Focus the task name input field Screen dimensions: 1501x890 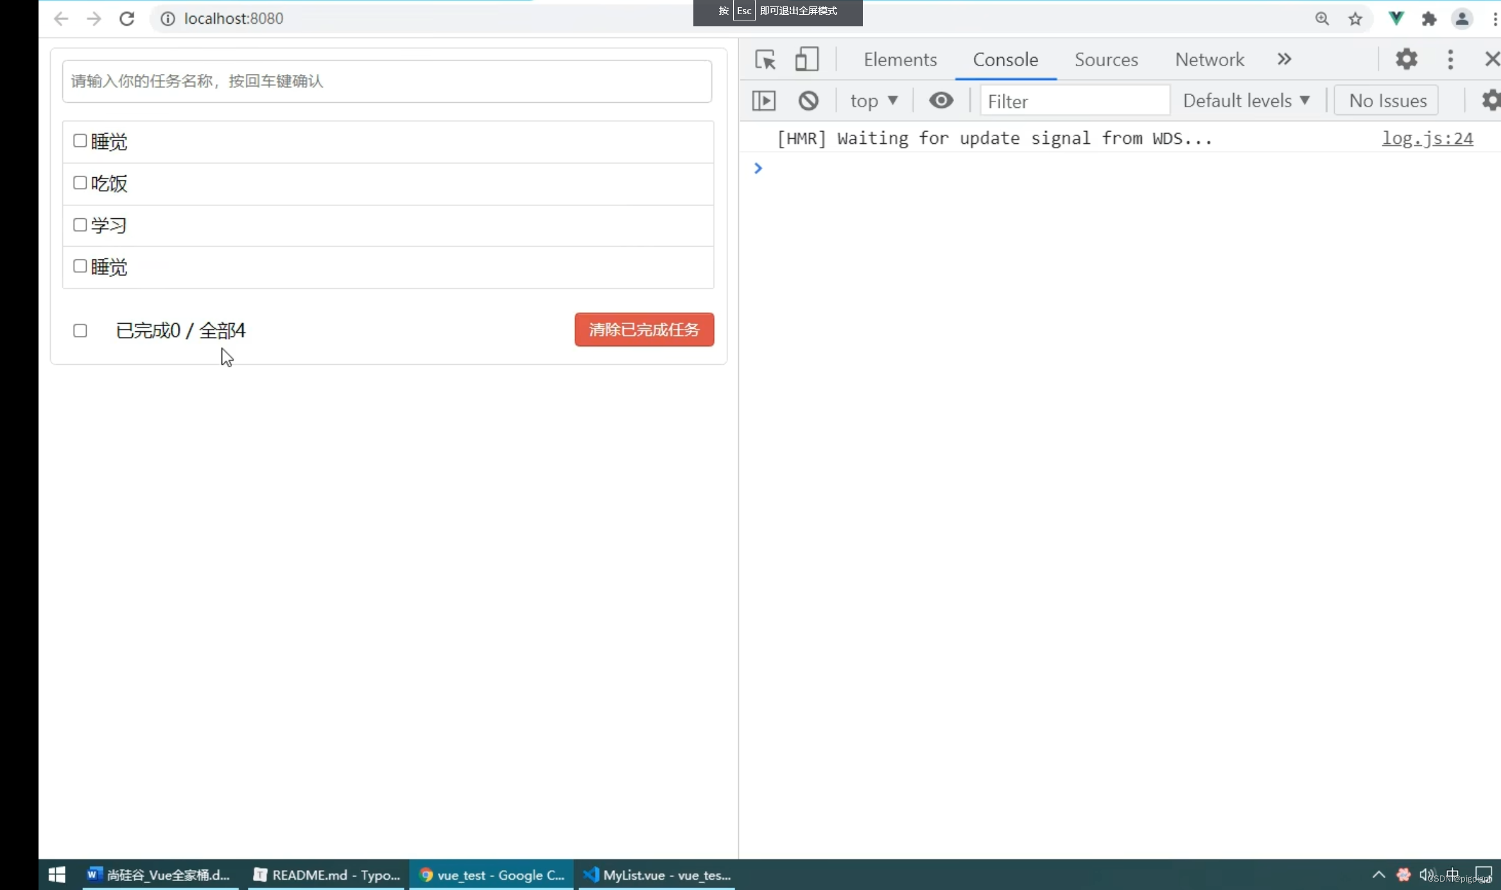pyautogui.click(x=387, y=81)
